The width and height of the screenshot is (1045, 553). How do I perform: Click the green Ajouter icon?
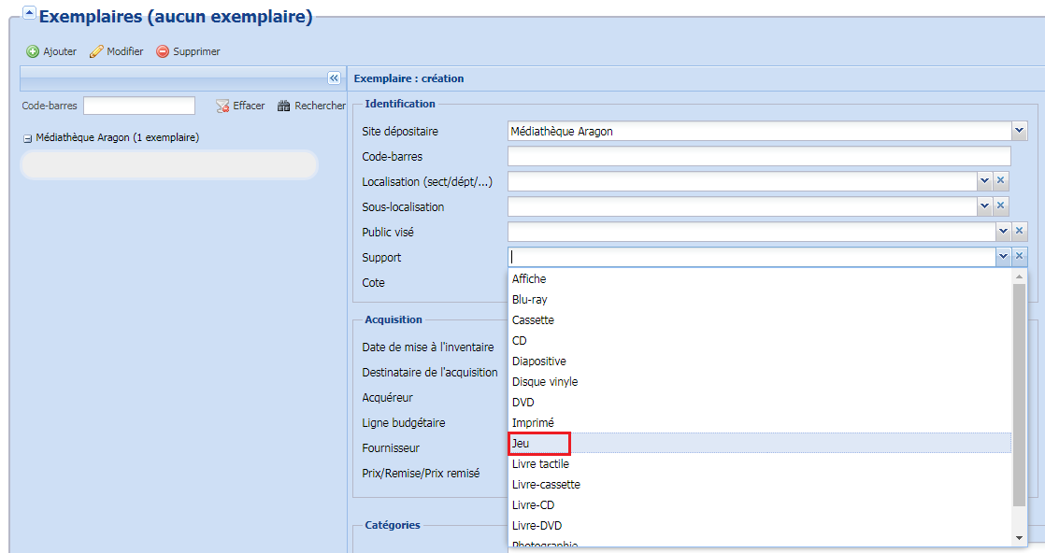coord(33,52)
